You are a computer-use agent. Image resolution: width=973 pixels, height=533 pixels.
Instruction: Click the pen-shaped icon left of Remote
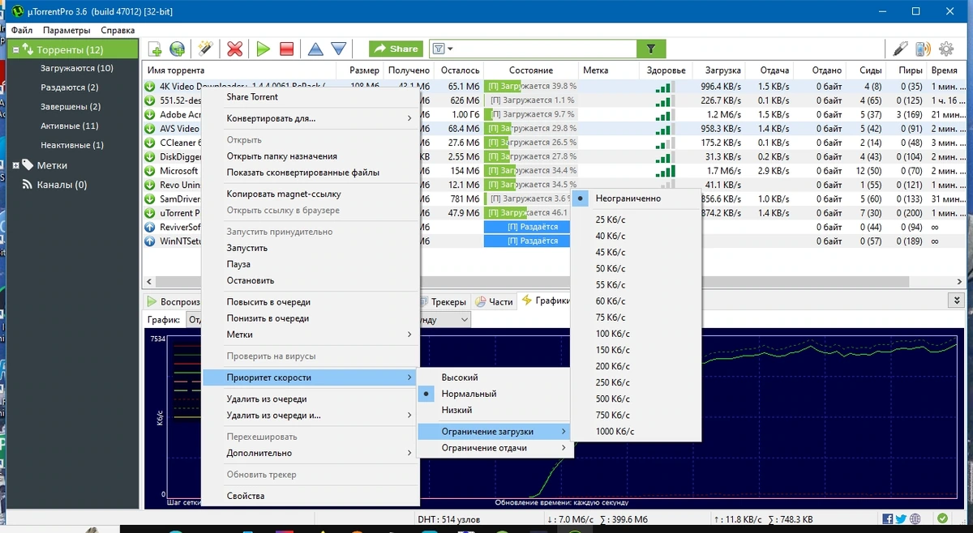[900, 49]
